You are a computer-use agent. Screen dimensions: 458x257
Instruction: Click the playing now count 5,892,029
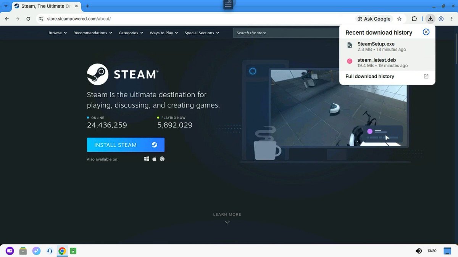[175, 125]
